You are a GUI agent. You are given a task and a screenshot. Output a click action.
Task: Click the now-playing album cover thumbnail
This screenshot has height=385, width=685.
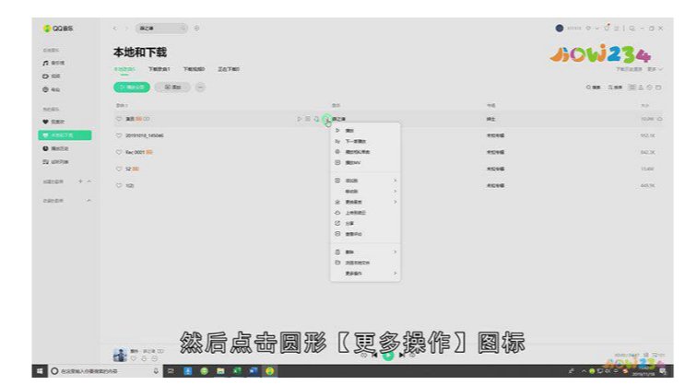pyautogui.click(x=120, y=355)
